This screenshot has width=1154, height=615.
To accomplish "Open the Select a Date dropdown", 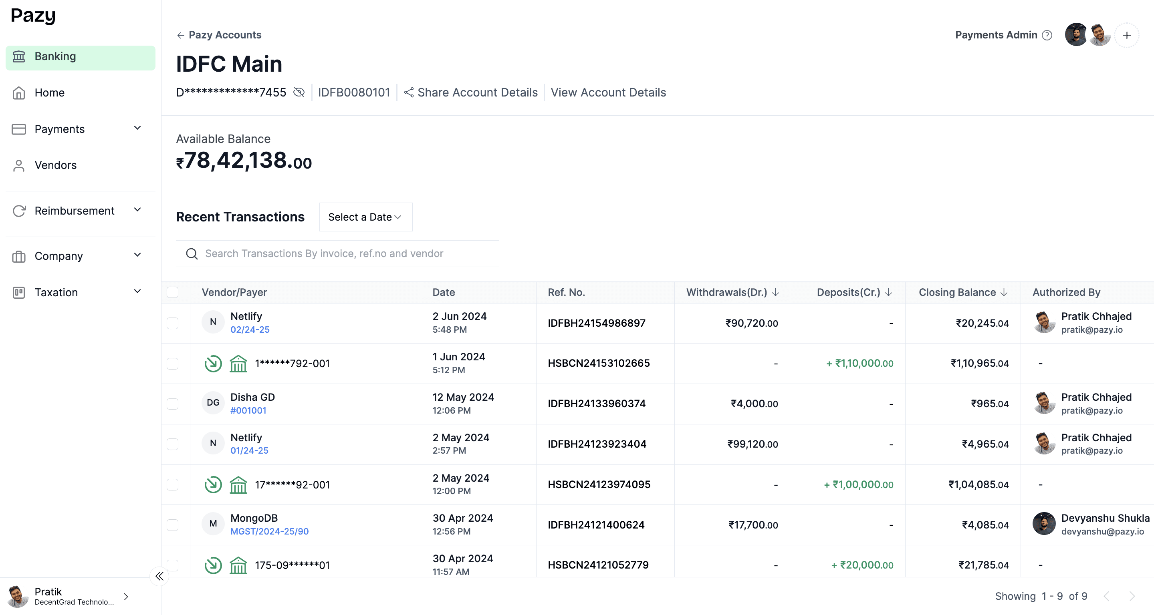I will click(x=365, y=217).
